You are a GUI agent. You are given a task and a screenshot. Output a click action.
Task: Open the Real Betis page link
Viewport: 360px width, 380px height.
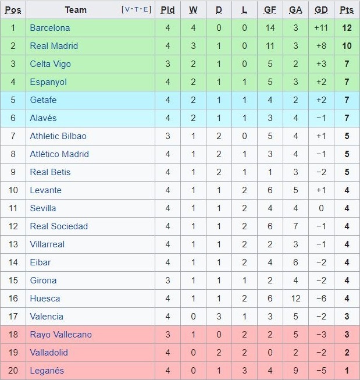click(x=50, y=172)
